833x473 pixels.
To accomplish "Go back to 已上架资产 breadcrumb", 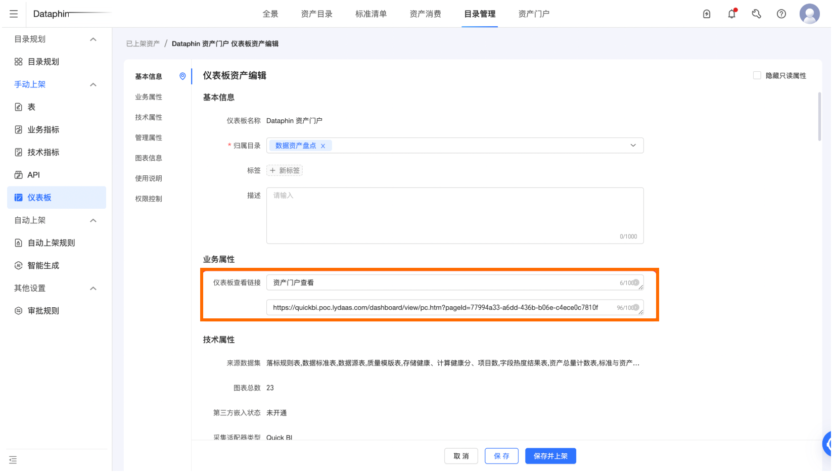I will point(143,44).
